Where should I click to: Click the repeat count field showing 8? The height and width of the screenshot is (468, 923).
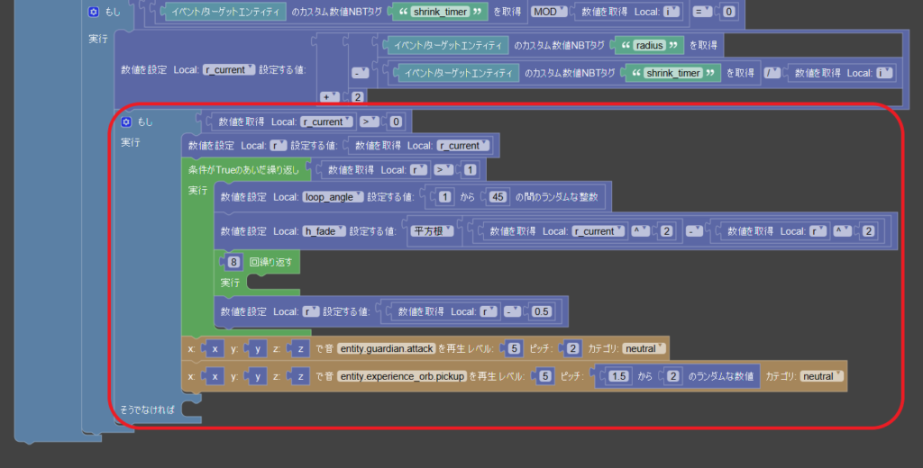[x=233, y=263]
